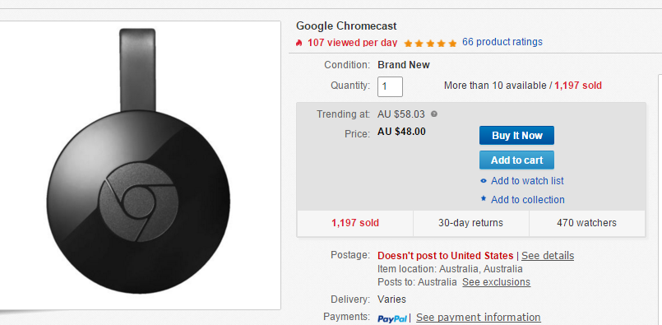Click the five-star rating icons
Image resolution: width=662 pixels, height=325 pixels.
(x=430, y=43)
